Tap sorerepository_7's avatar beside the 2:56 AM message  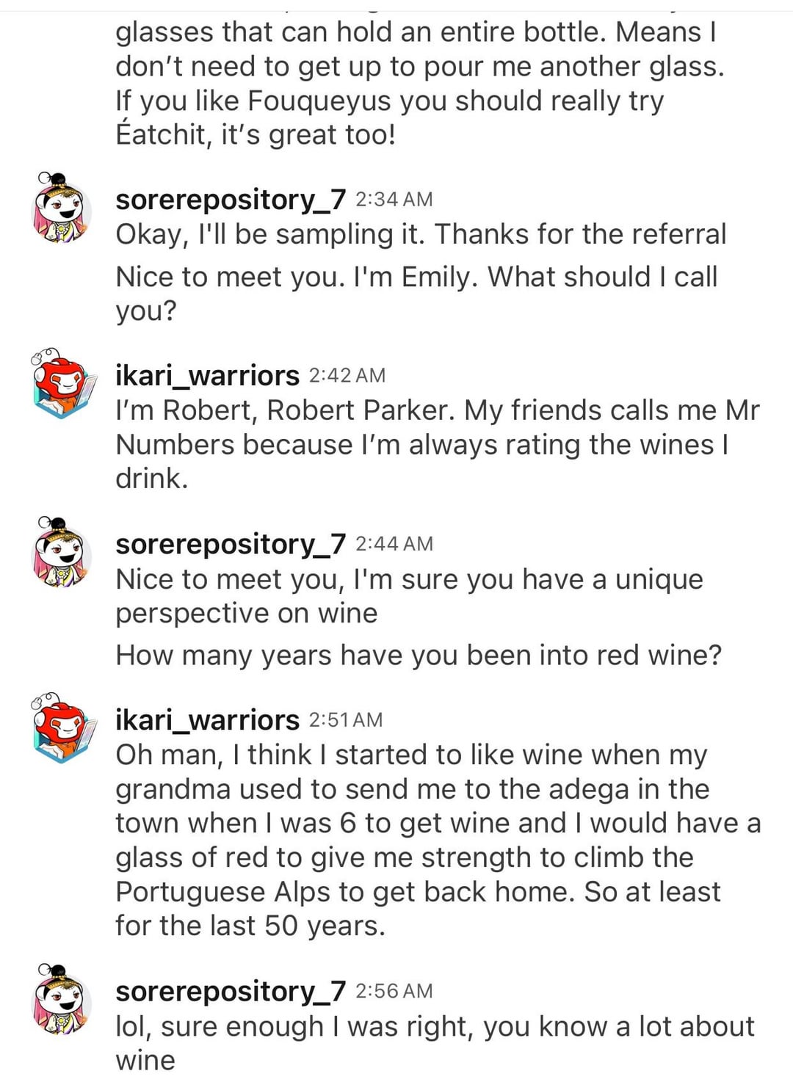click(62, 999)
